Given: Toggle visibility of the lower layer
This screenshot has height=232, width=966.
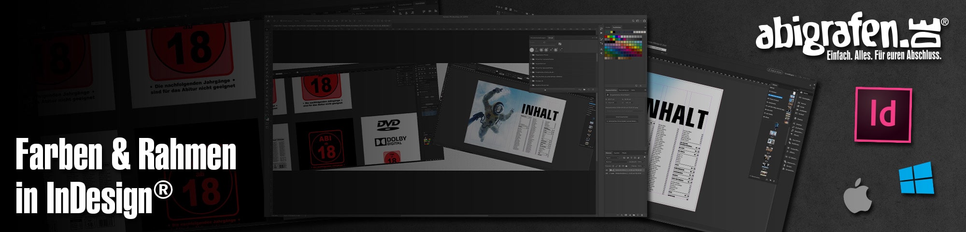Looking at the screenshot, I should click(x=607, y=173).
